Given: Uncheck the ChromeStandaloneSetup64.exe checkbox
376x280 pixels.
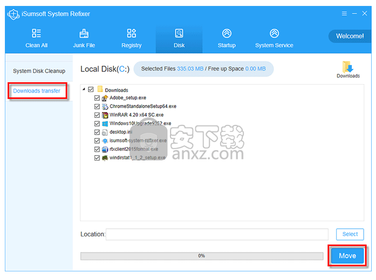Looking at the screenshot, I should coord(97,107).
